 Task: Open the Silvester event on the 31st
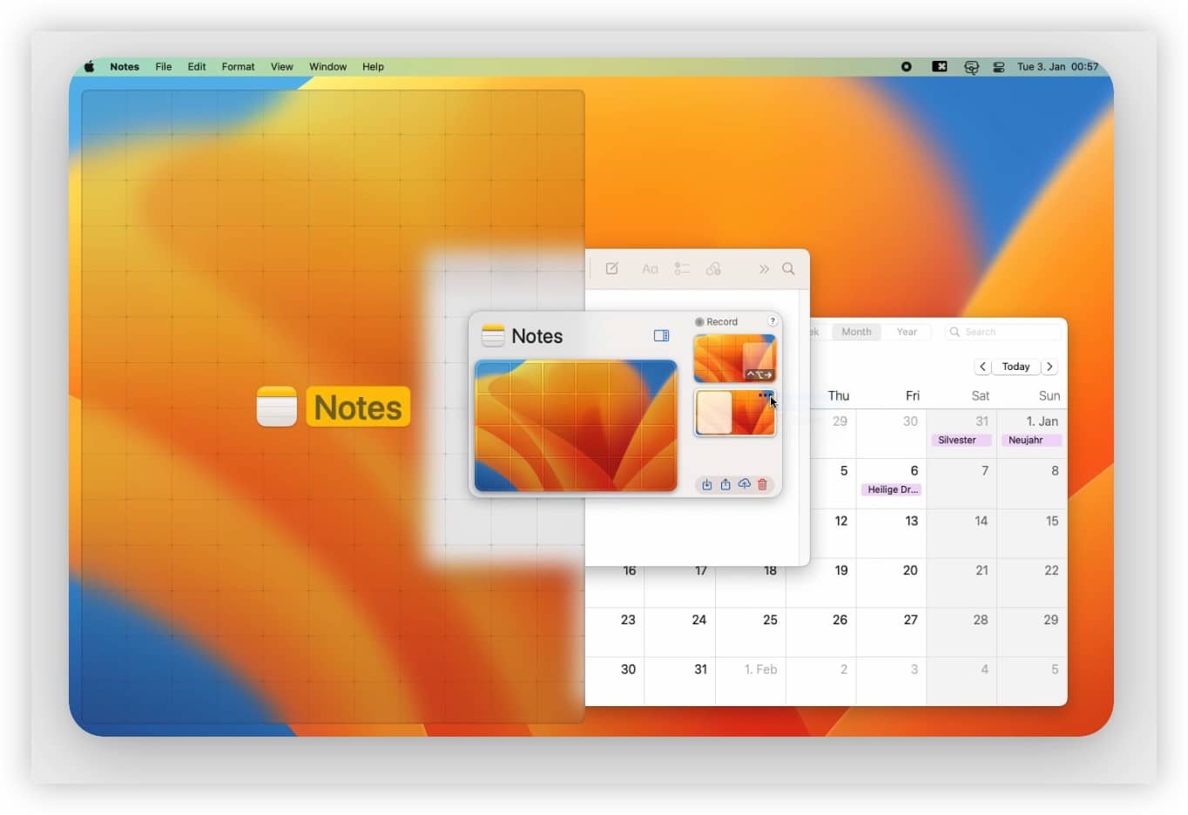pos(961,440)
